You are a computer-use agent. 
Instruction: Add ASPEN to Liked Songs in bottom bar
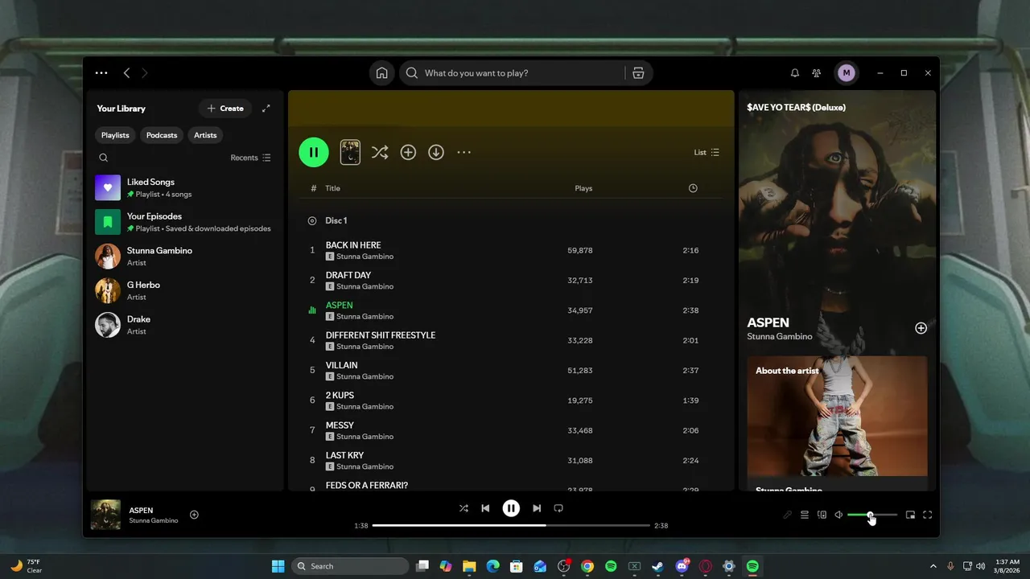194,515
